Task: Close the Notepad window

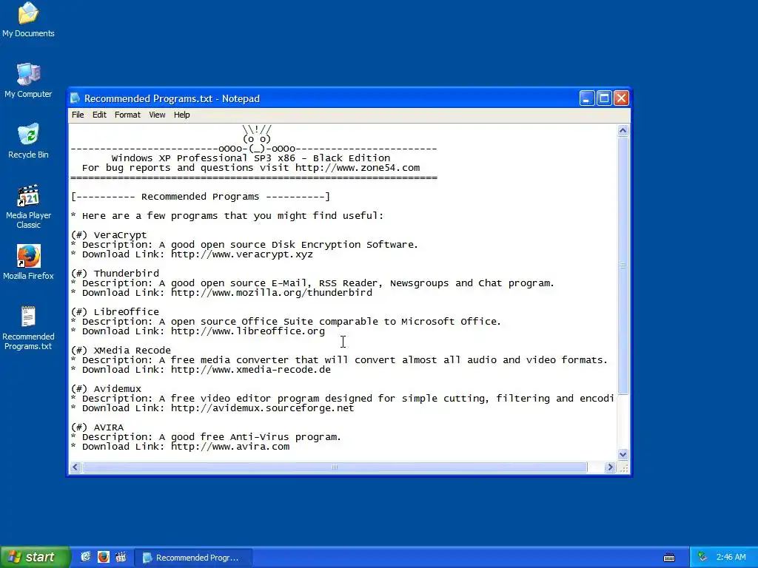Action: click(621, 98)
